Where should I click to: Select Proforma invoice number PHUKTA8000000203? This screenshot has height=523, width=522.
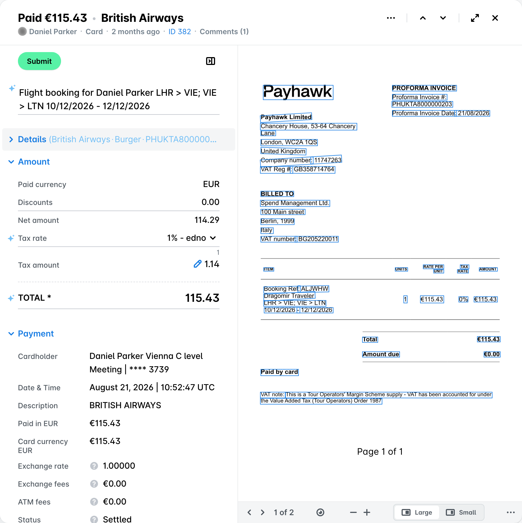tap(422, 104)
